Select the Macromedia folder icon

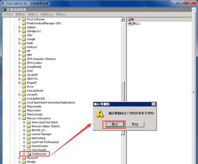(x=24, y=107)
